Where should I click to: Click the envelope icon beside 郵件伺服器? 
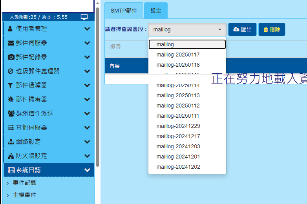(11, 43)
